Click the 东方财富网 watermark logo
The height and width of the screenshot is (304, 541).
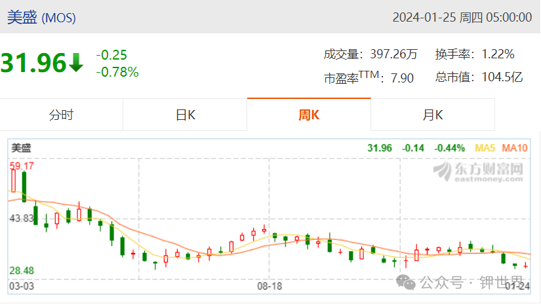[478, 172]
